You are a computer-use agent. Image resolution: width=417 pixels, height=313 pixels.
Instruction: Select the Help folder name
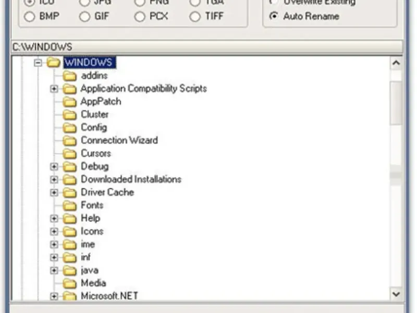click(x=90, y=219)
